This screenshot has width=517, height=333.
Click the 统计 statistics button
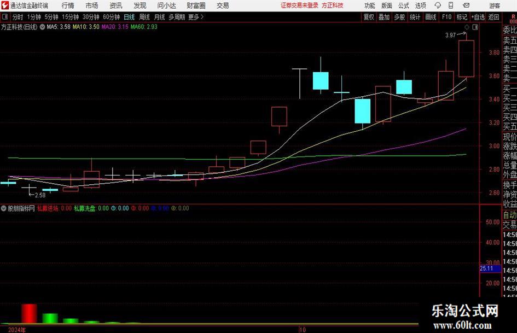pos(415,17)
